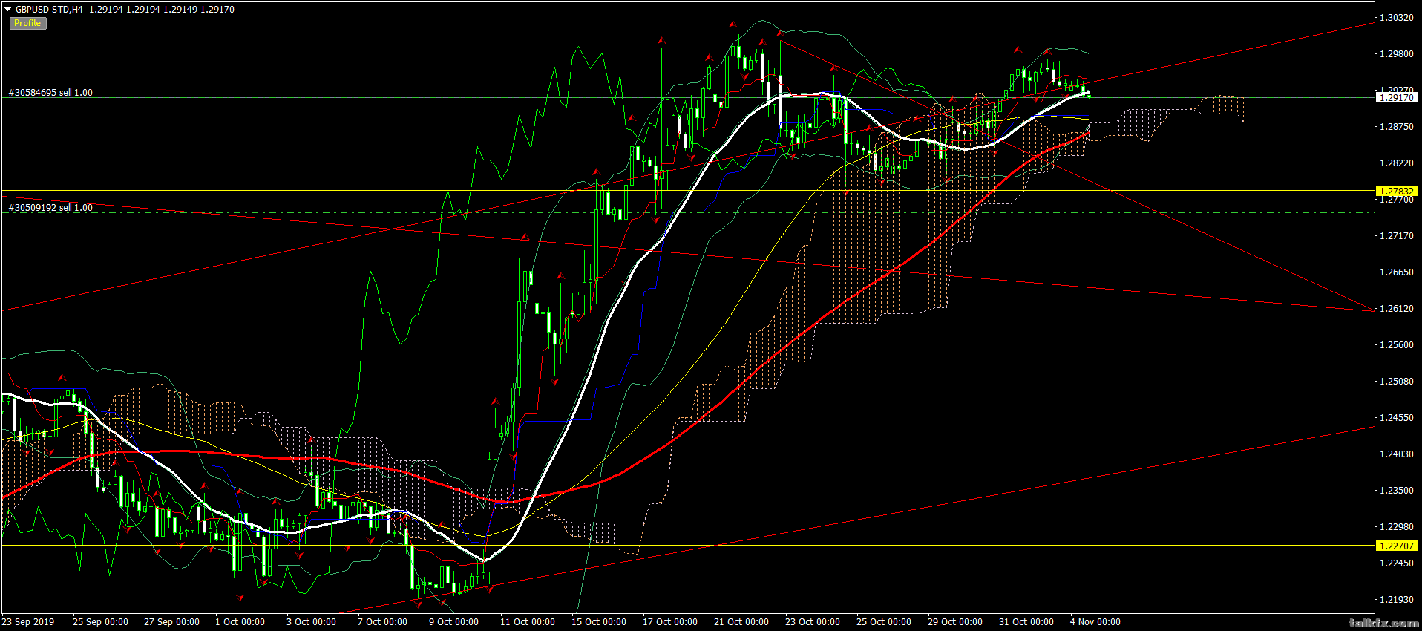This screenshot has width=1422, height=631.
Task: Click the 27 Sep 00:00 time label
Action: tap(171, 622)
